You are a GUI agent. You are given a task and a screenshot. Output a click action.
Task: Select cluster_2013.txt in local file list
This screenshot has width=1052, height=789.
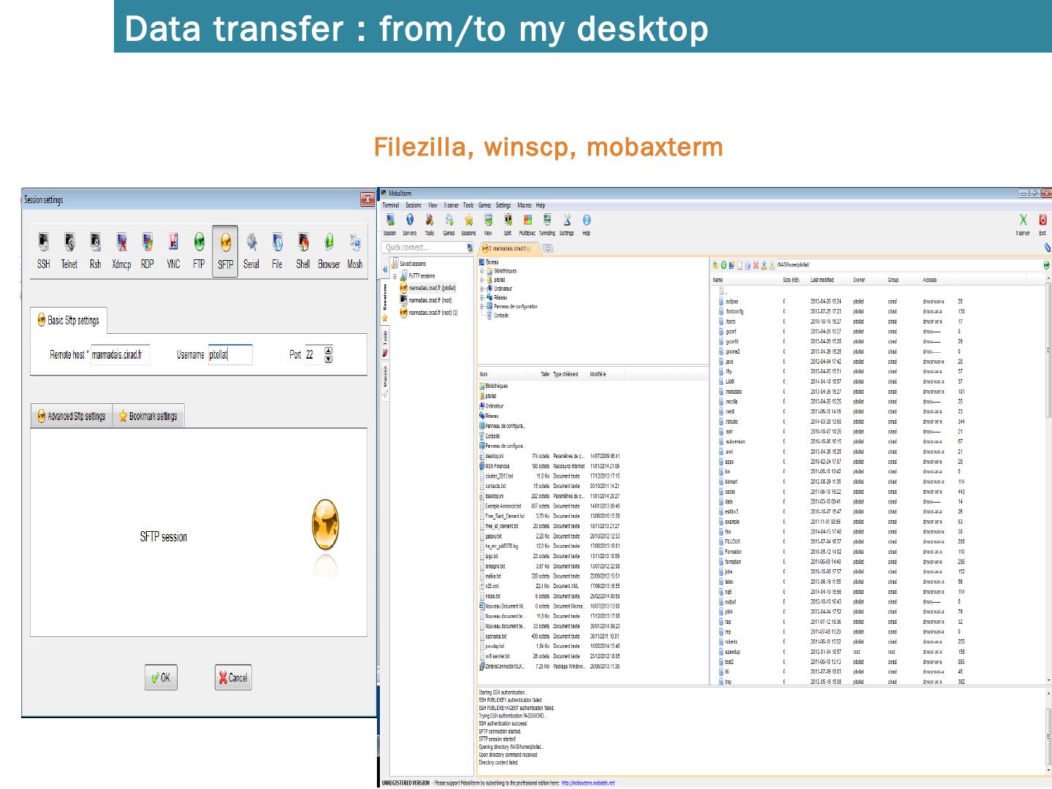[496, 476]
